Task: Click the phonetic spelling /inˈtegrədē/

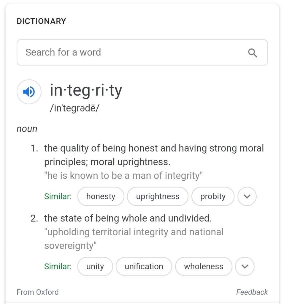Action: (x=75, y=108)
